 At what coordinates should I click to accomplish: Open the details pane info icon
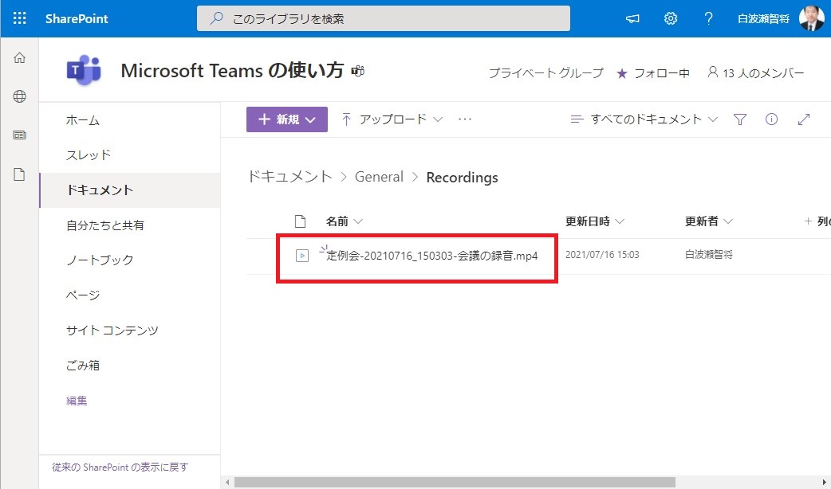(772, 119)
